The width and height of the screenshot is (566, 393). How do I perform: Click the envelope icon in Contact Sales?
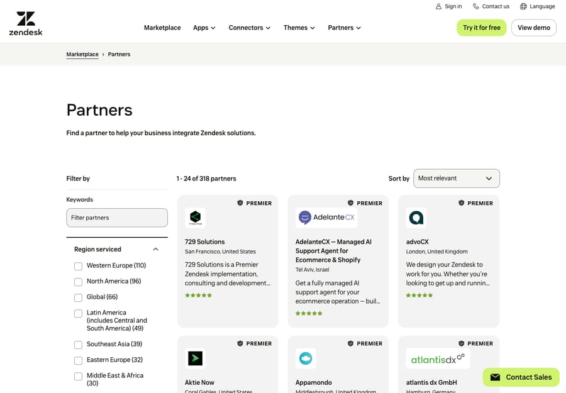click(496, 377)
